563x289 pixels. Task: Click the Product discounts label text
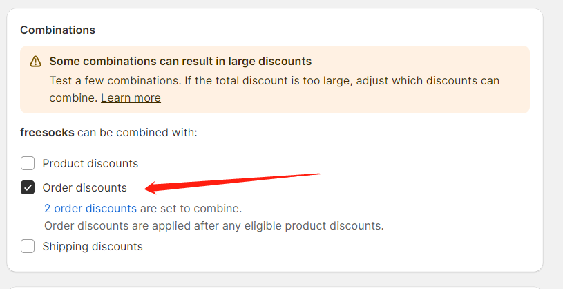click(90, 164)
